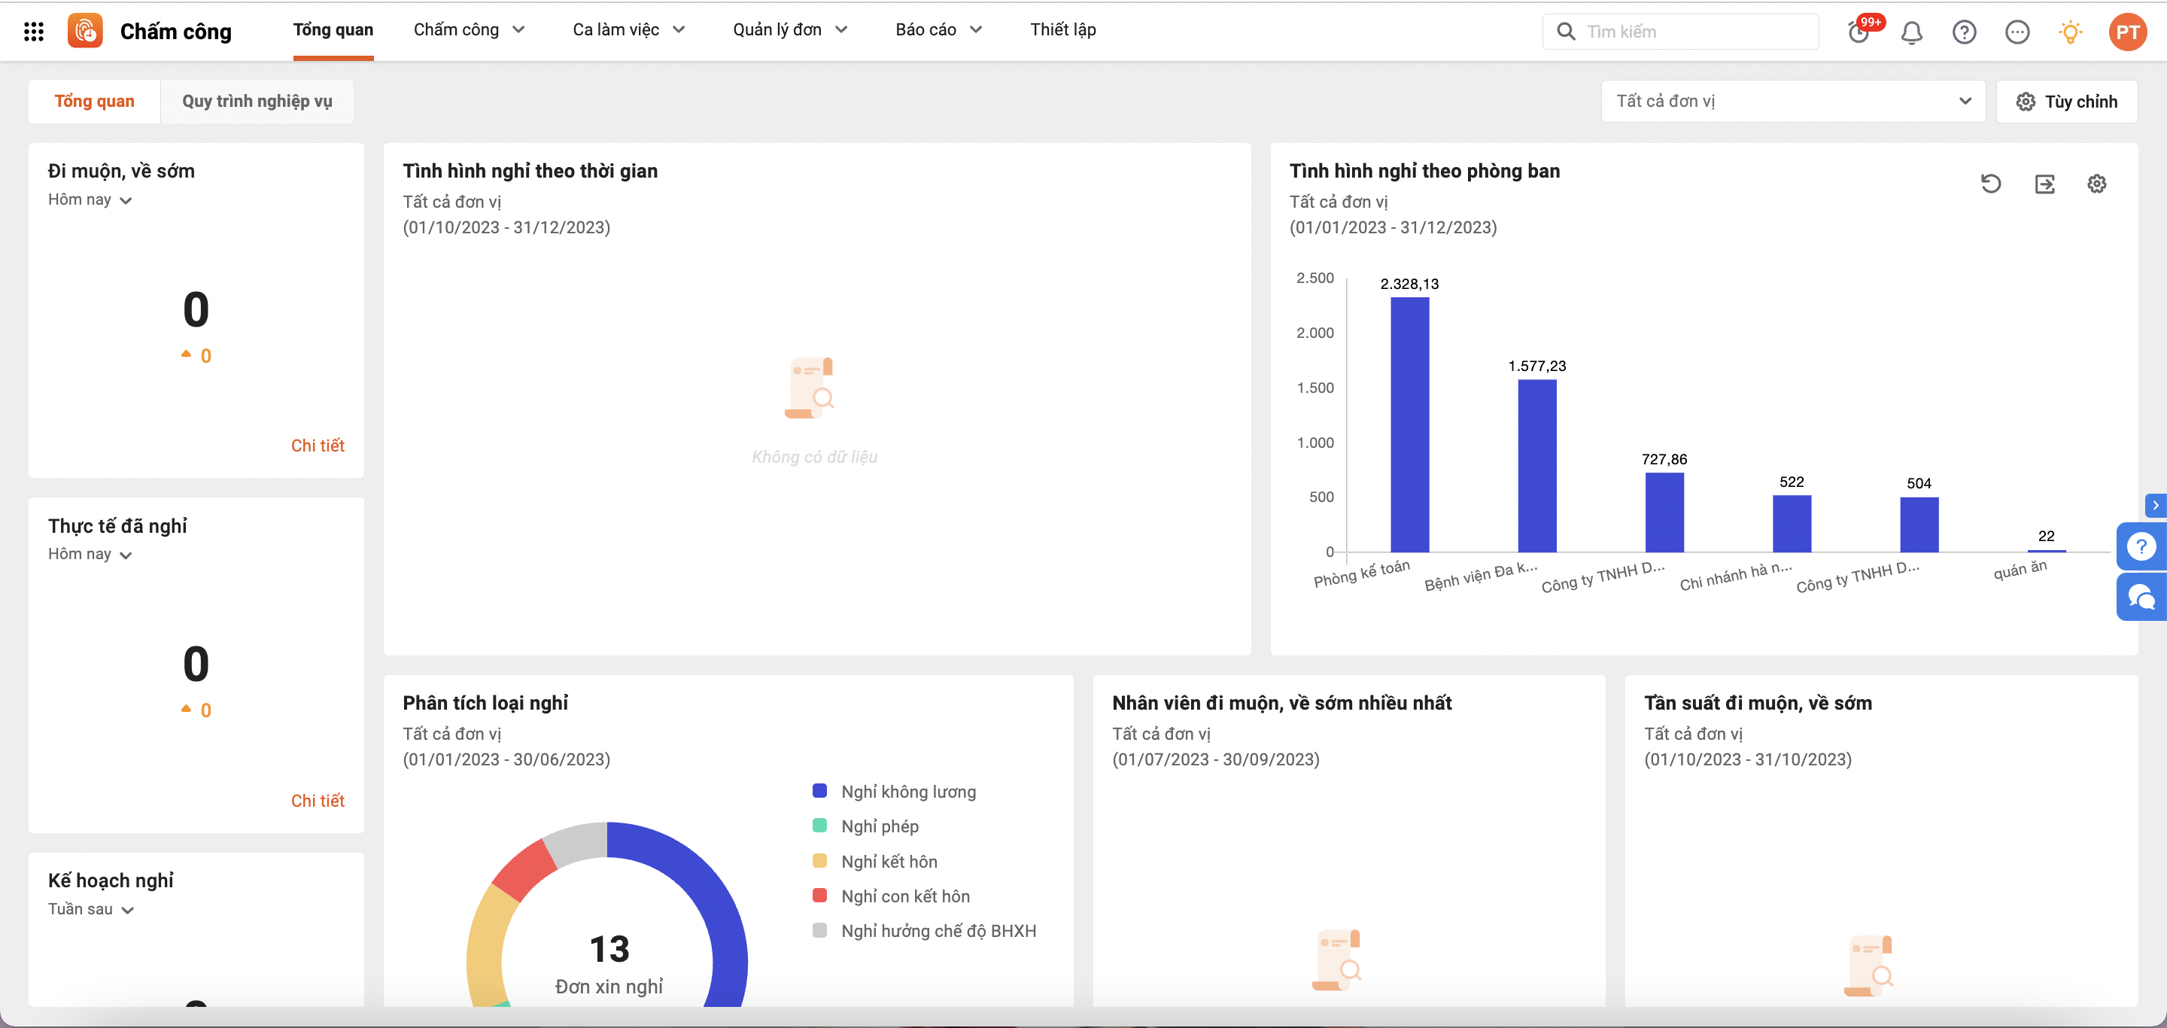Click the Phòng kế toán bar in chart

pyautogui.click(x=1410, y=425)
